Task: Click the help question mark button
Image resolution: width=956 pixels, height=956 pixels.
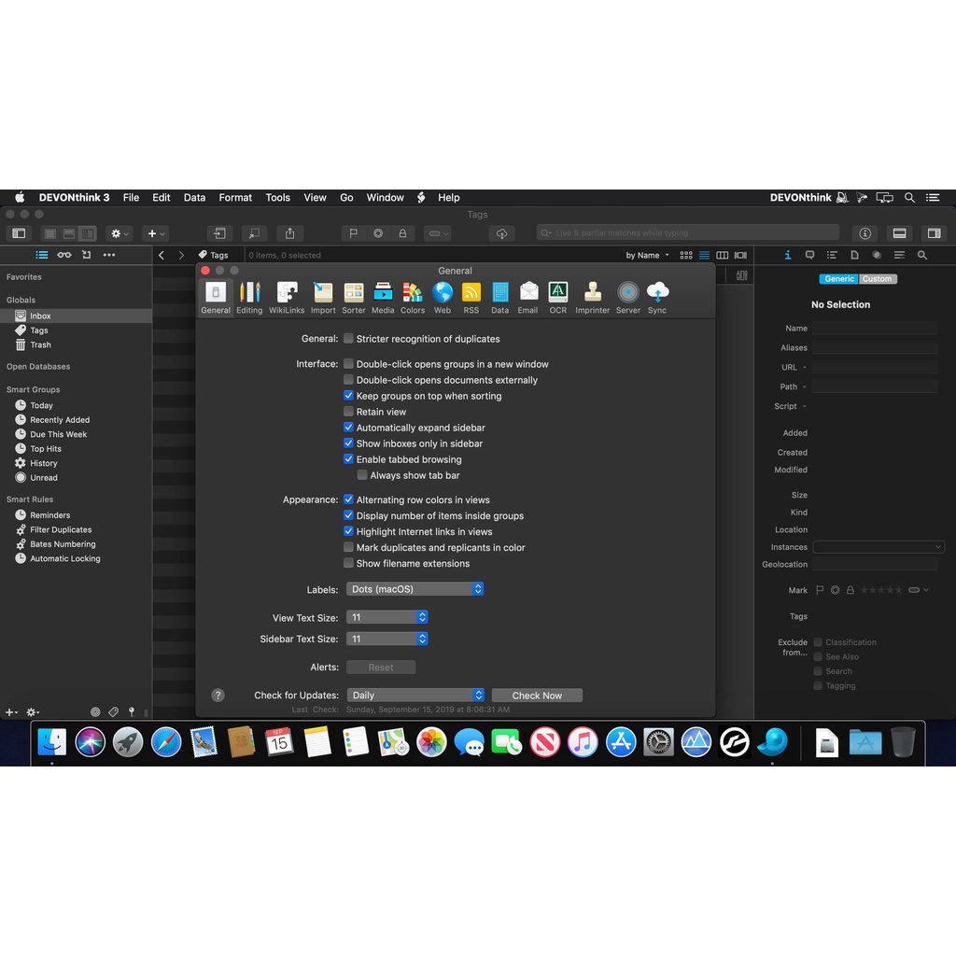Action: click(218, 696)
